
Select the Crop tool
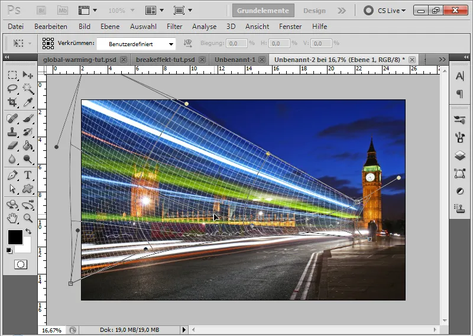click(12, 102)
